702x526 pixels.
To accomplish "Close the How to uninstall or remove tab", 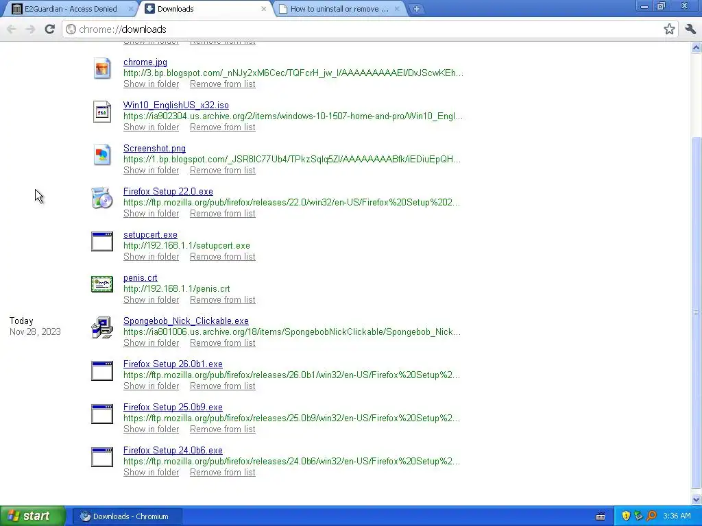I will pyautogui.click(x=397, y=9).
